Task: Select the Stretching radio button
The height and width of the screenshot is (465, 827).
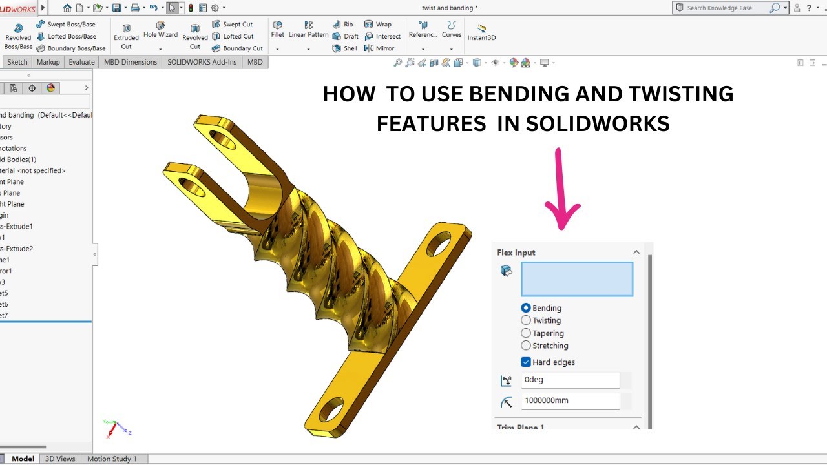Action: click(x=526, y=346)
